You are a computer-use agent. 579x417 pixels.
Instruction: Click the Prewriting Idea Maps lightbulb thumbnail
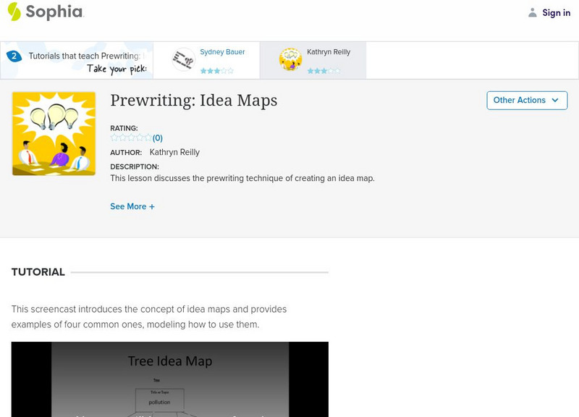click(54, 134)
